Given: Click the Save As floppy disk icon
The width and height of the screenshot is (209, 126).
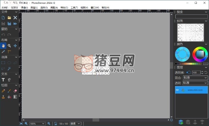Looking at the screenshot, I should click(x=9, y=23).
